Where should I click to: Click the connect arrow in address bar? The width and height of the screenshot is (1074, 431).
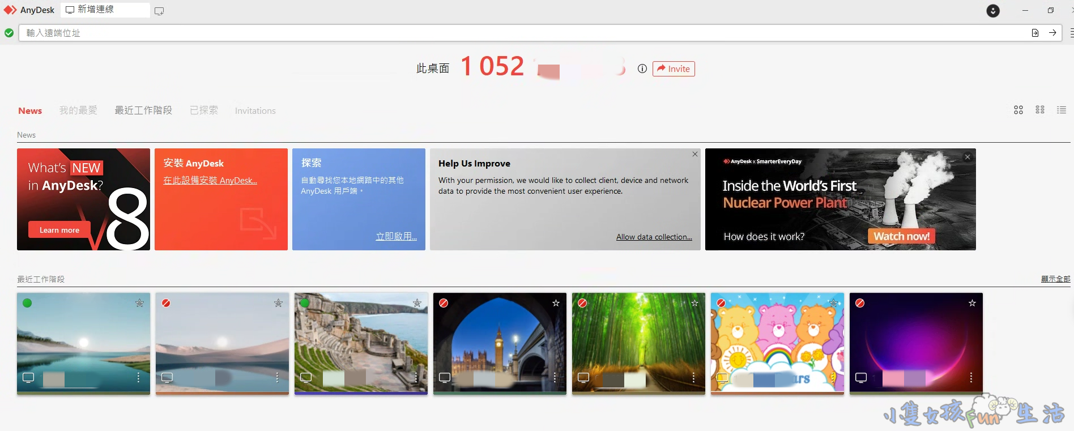[x=1052, y=33]
